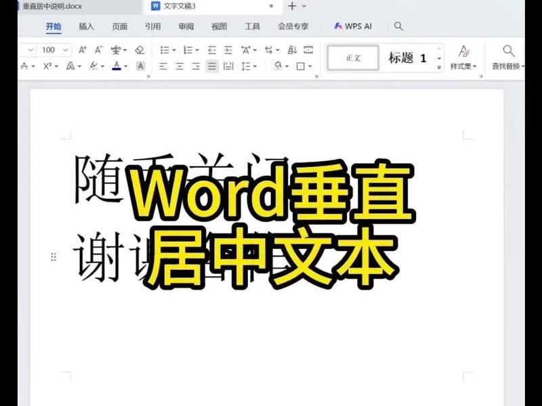542x406 pixels.
Task: Apply strikethrough formatting
Action: 24,66
